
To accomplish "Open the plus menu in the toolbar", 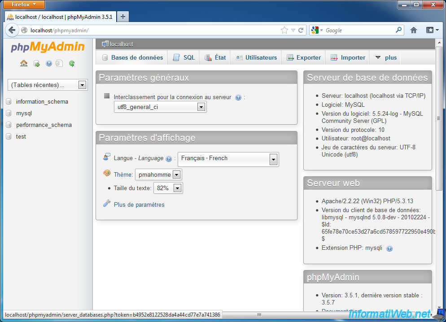I will tap(386, 57).
